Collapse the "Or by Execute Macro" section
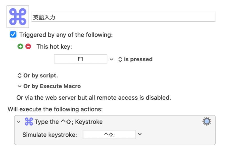 (x=19, y=86)
